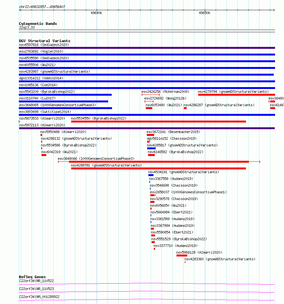Click the red bar under nsv5534550

click(159, 122)
